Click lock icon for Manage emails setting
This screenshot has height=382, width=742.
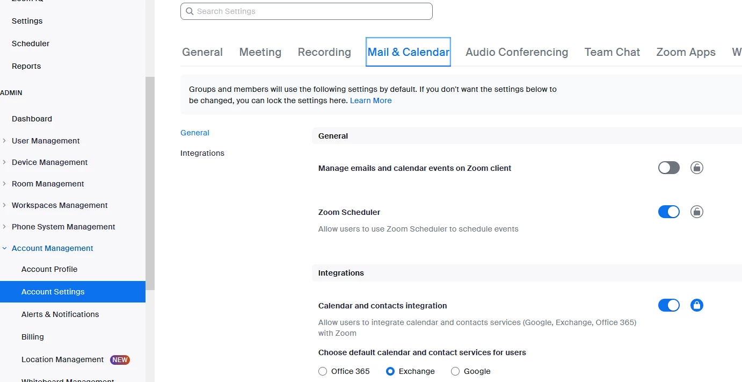coord(697,168)
